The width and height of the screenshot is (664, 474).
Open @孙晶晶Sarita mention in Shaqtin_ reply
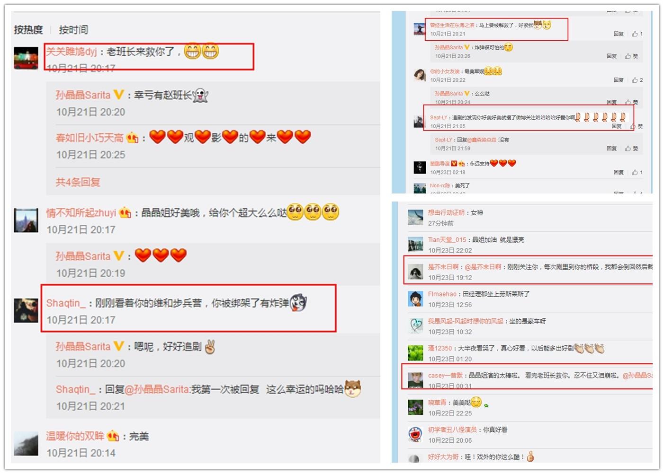pos(157,389)
